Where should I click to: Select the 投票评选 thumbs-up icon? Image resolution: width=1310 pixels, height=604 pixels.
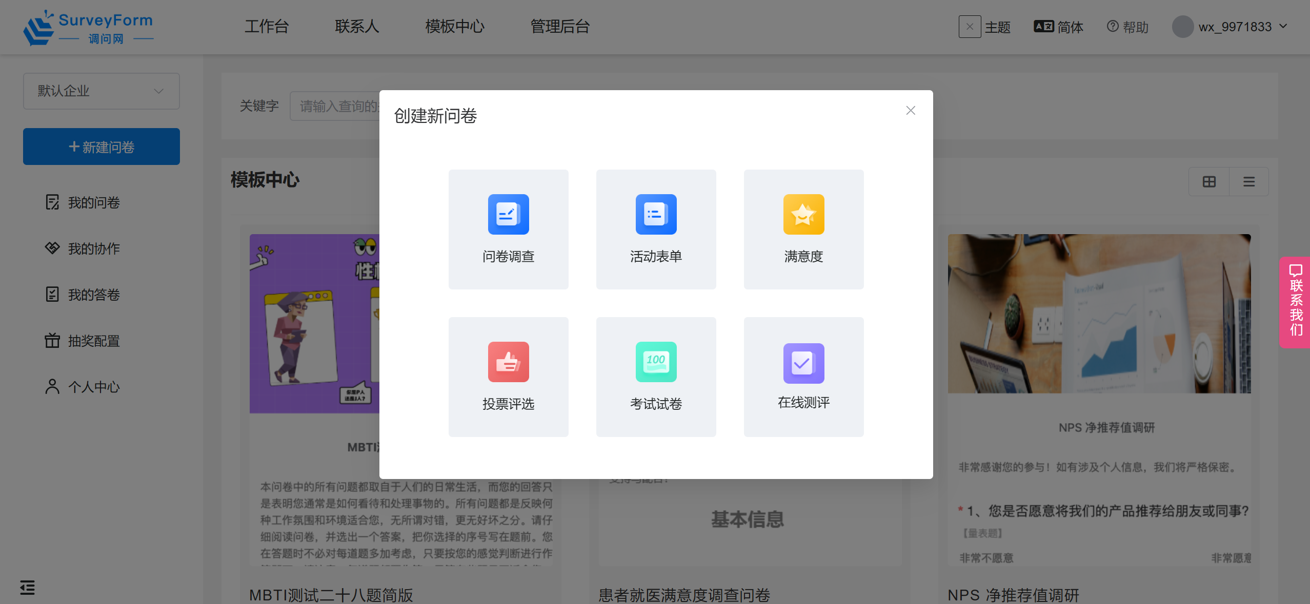[508, 362]
